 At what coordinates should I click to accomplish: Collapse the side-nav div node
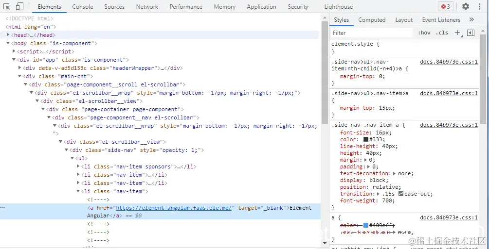pos(67,149)
